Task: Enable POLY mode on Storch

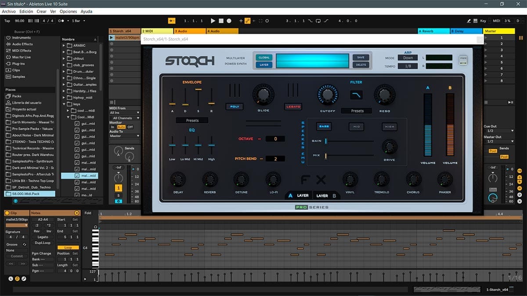Action: coord(234,107)
